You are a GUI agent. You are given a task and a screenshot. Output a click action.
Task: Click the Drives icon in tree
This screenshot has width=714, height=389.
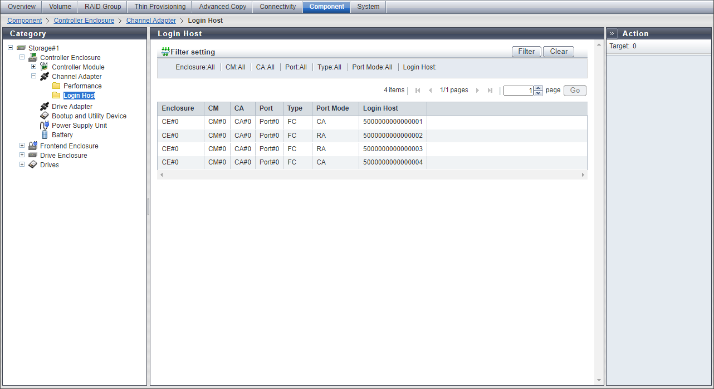point(33,164)
